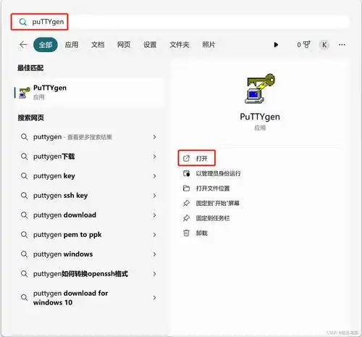Expand chevron for puttygen pem to ppk
362x337 pixels.
pos(154,235)
